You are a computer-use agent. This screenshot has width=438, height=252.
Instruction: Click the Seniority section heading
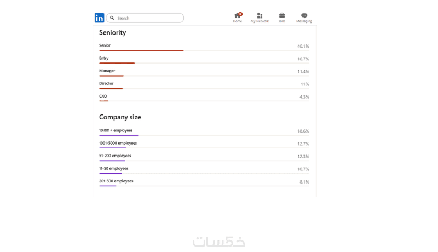(x=112, y=33)
